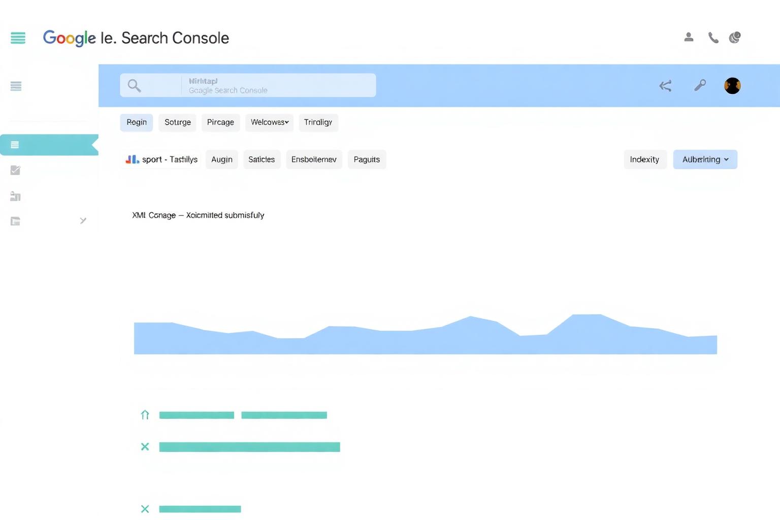Click the X icon in bottom row
Image resolution: width=780 pixels, height=520 pixels.
[x=145, y=509]
